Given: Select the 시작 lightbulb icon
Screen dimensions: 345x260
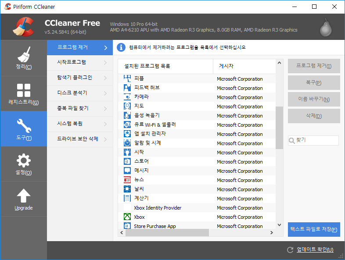Looking at the screenshot, I should [x=127, y=152].
